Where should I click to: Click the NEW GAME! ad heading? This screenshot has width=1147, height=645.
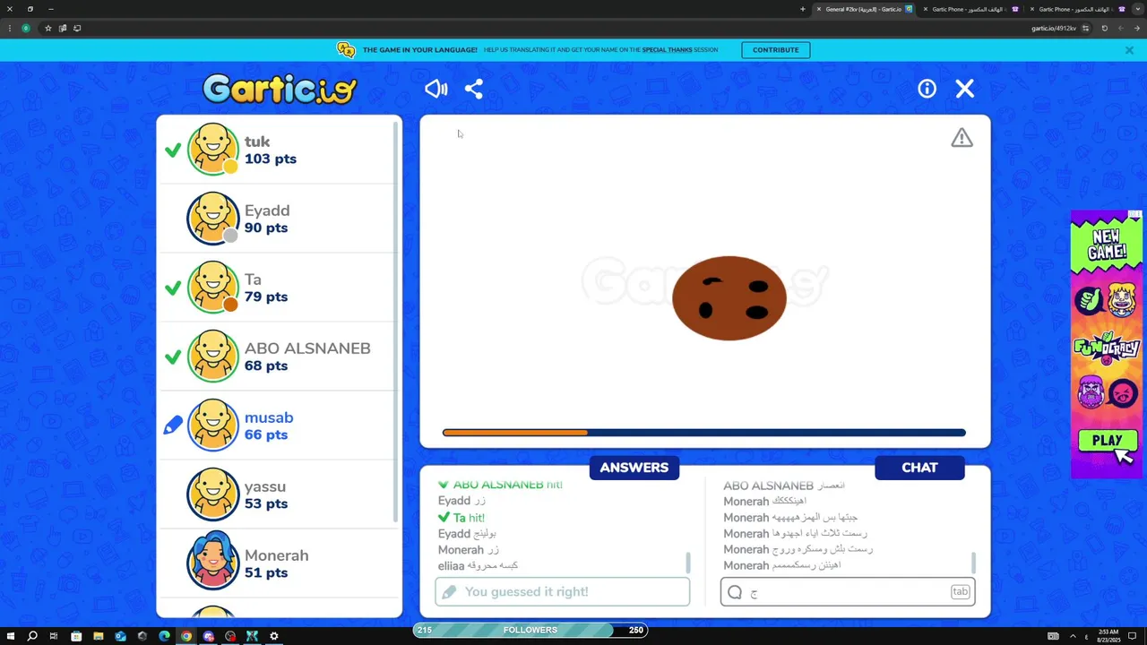[x=1106, y=245]
